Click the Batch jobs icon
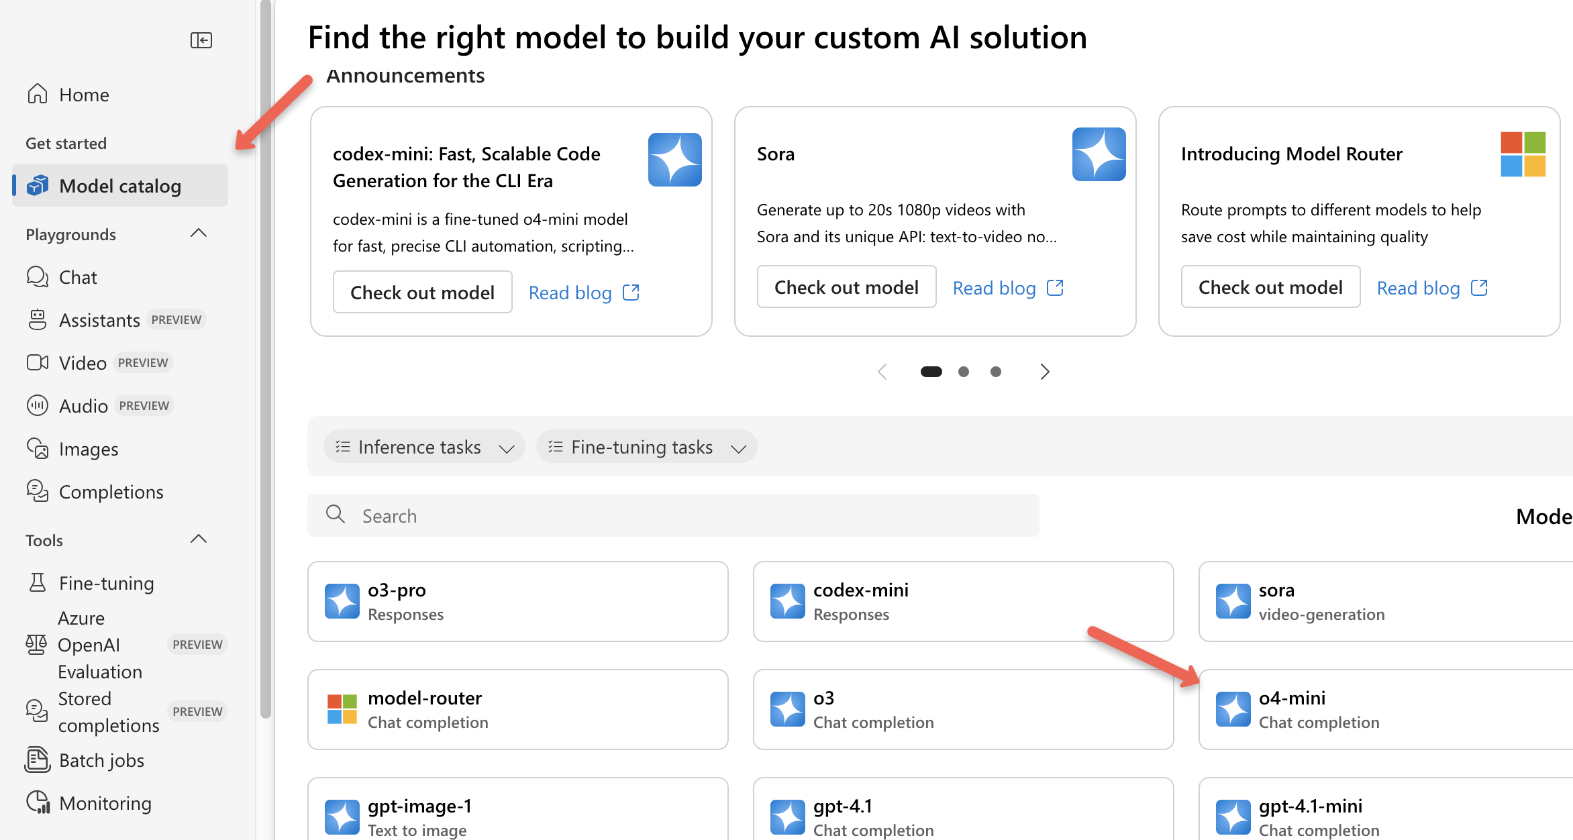 pos(38,759)
